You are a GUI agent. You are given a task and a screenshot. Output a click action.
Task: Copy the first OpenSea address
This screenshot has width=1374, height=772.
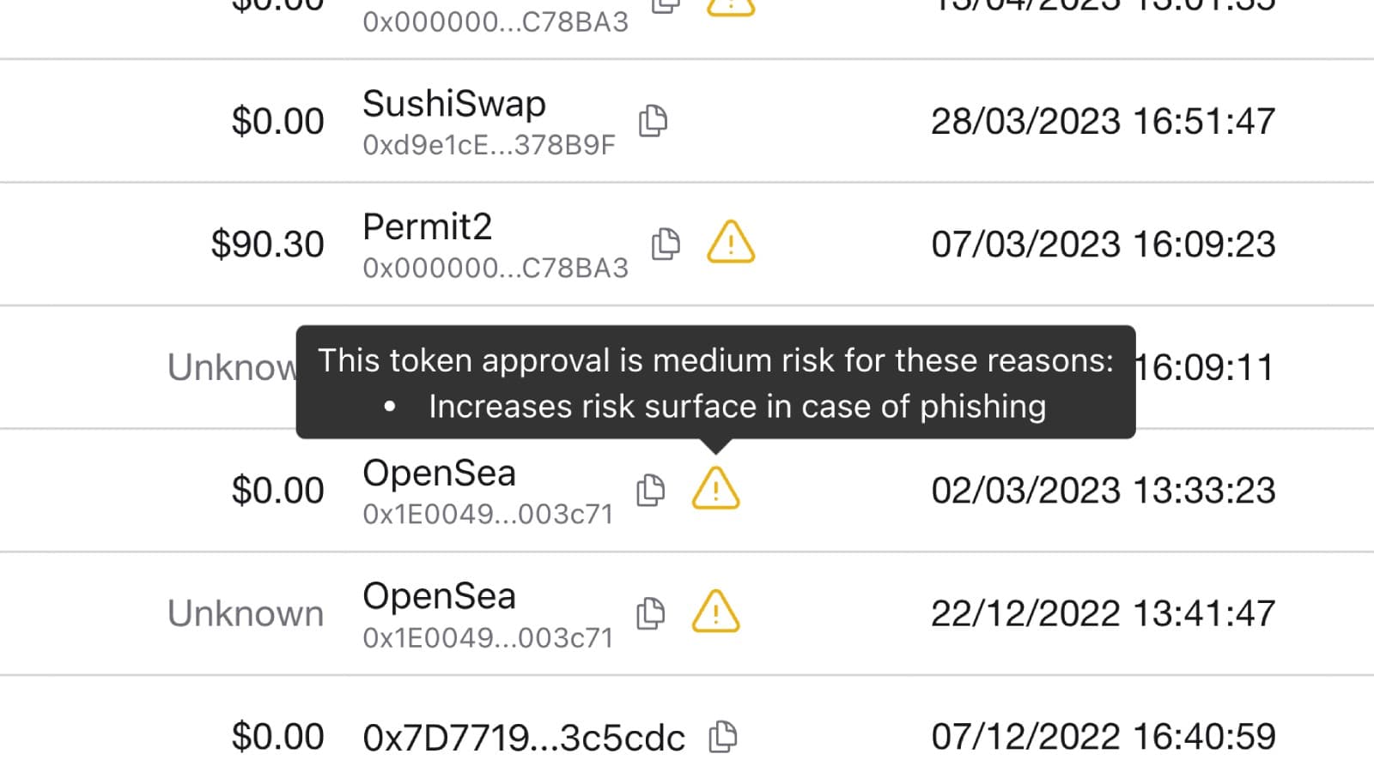pyautogui.click(x=650, y=490)
